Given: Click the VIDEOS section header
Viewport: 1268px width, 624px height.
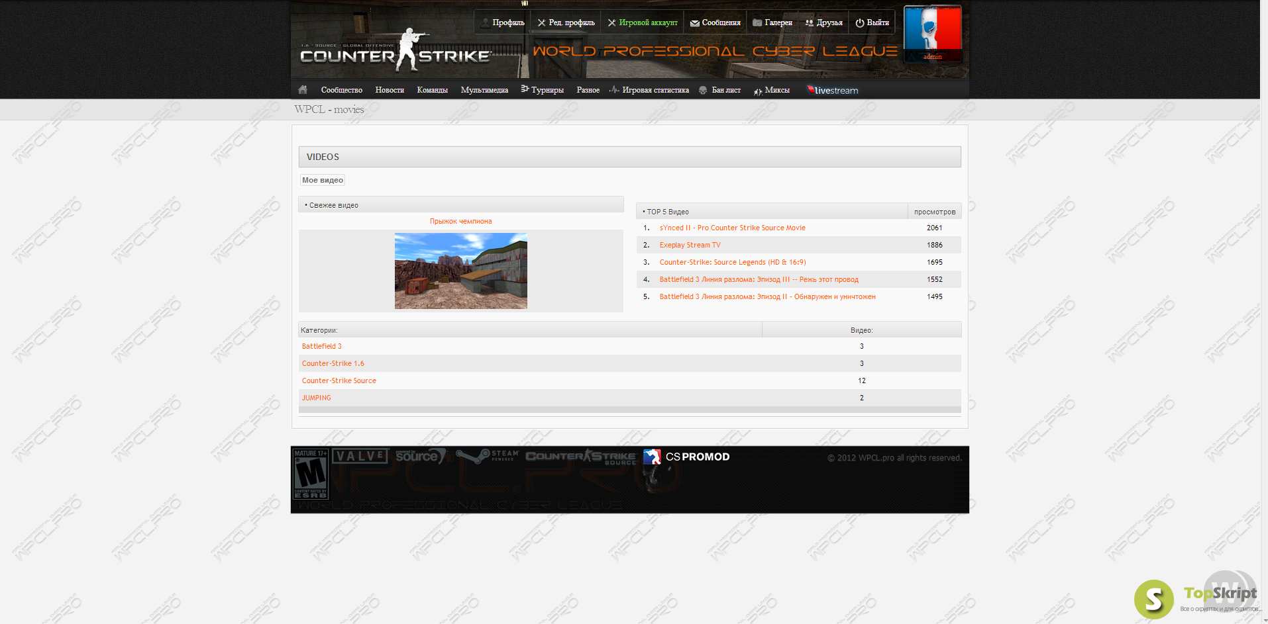Looking at the screenshot, I should (x=629, y=157).
